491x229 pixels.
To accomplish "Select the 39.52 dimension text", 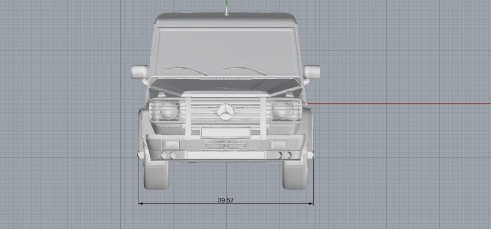I will point(226,200).
